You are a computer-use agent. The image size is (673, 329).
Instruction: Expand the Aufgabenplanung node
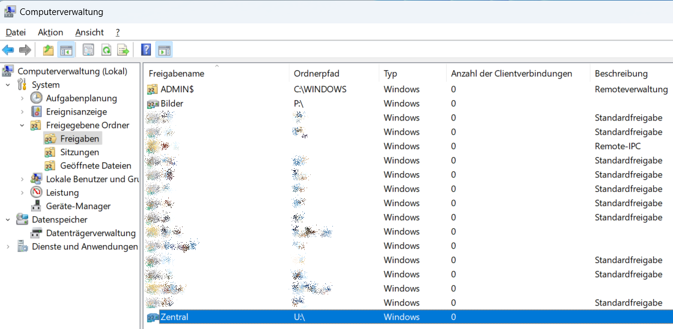pyautogui.click(x=22, y=98)
